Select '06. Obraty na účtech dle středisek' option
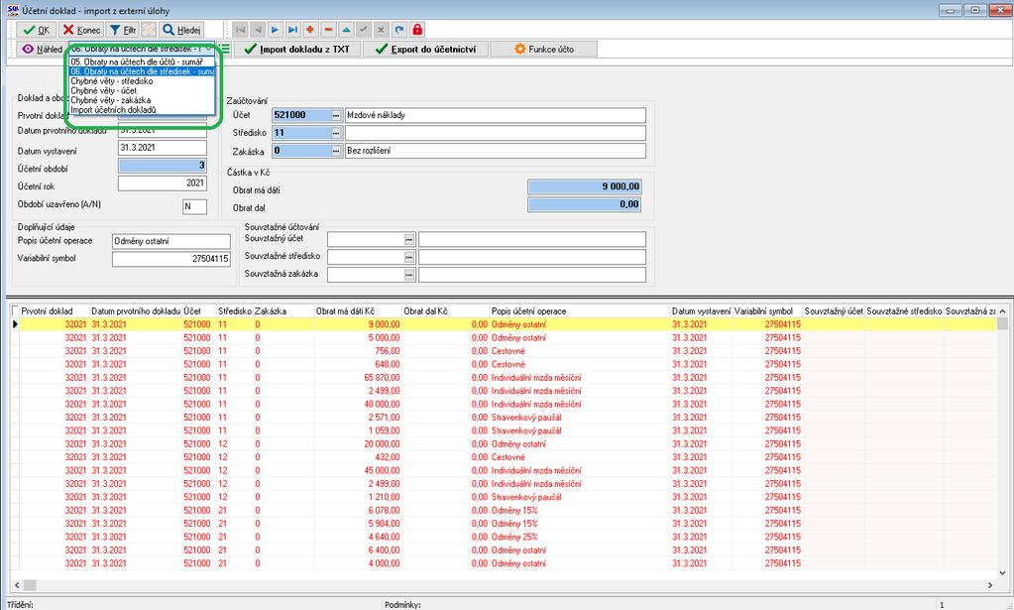Image resolution: width=1014 pixels, height=610 pixels. tap(142, 71)
